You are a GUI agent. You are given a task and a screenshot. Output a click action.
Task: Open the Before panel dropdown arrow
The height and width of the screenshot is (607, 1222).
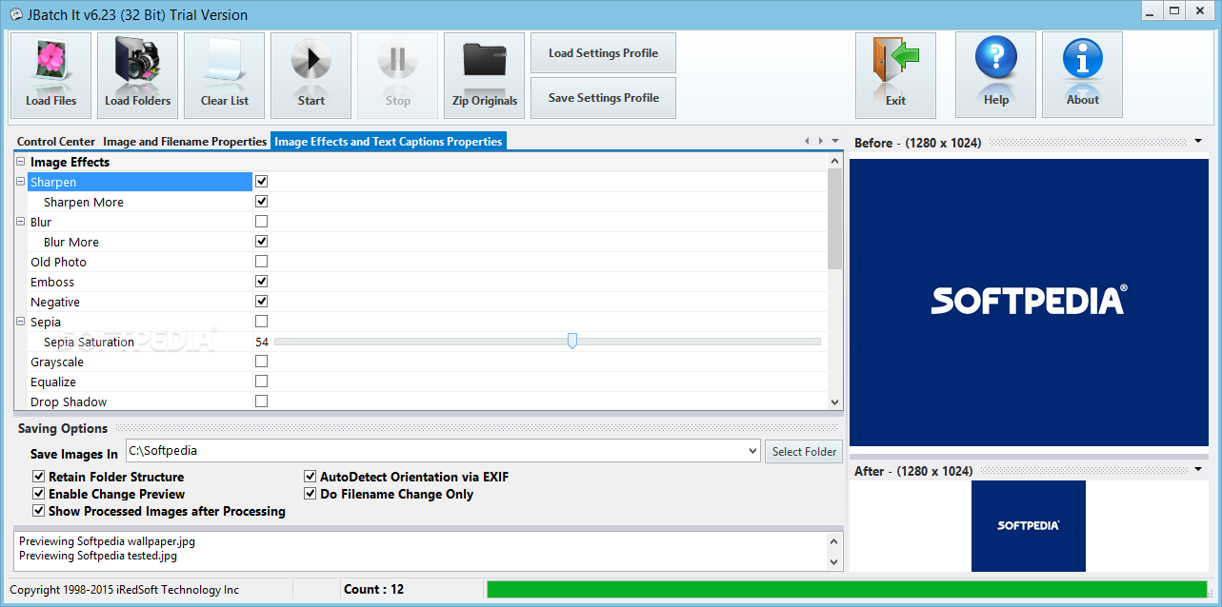click(1198, 142)
